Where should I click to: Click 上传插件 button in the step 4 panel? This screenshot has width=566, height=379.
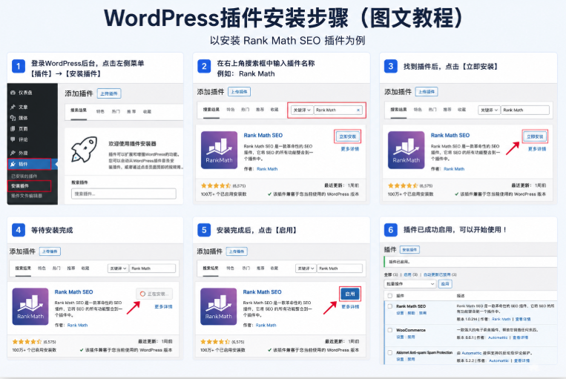coord(50,251)
